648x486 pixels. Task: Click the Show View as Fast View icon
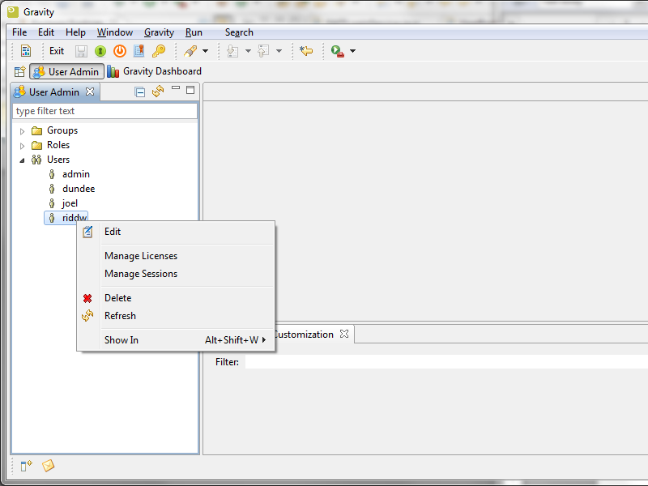pyautogui.click(x=26, y=465)
